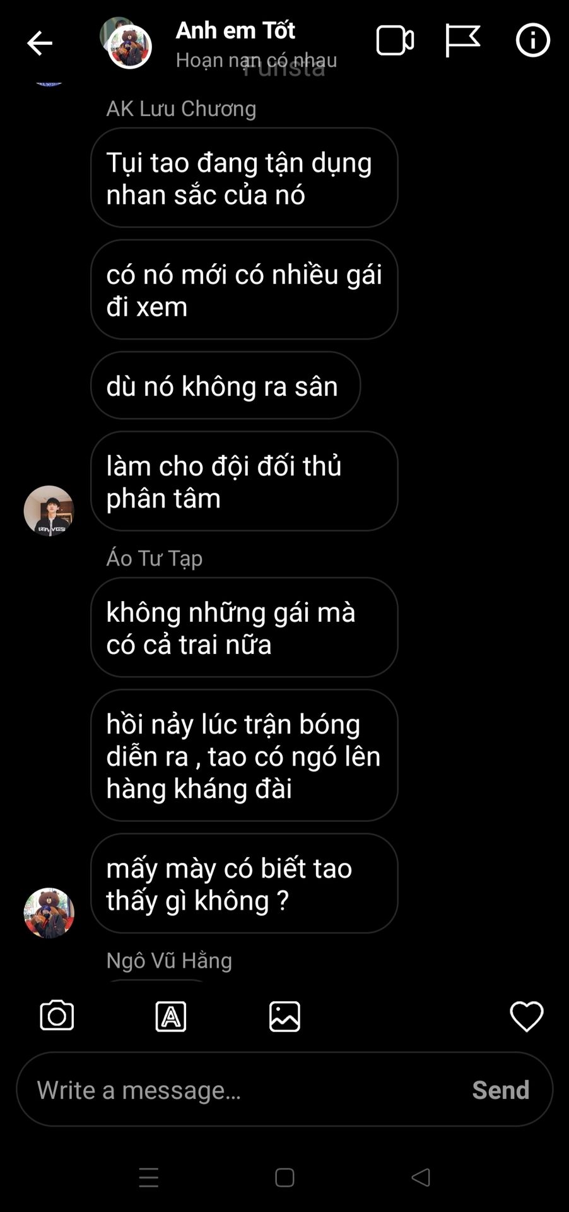This screenshot has width=569, height=1212.
Task: Tap the Android system back triangle
Action: coord(421,1177)
